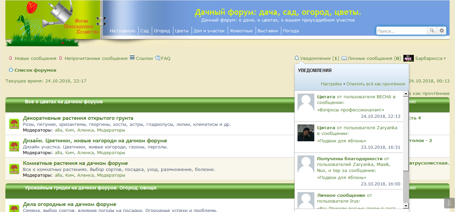The width and height of the screenshot is (455, 212).
Task: Open advanced search gear icon
Action: click(x=442, y=31)
